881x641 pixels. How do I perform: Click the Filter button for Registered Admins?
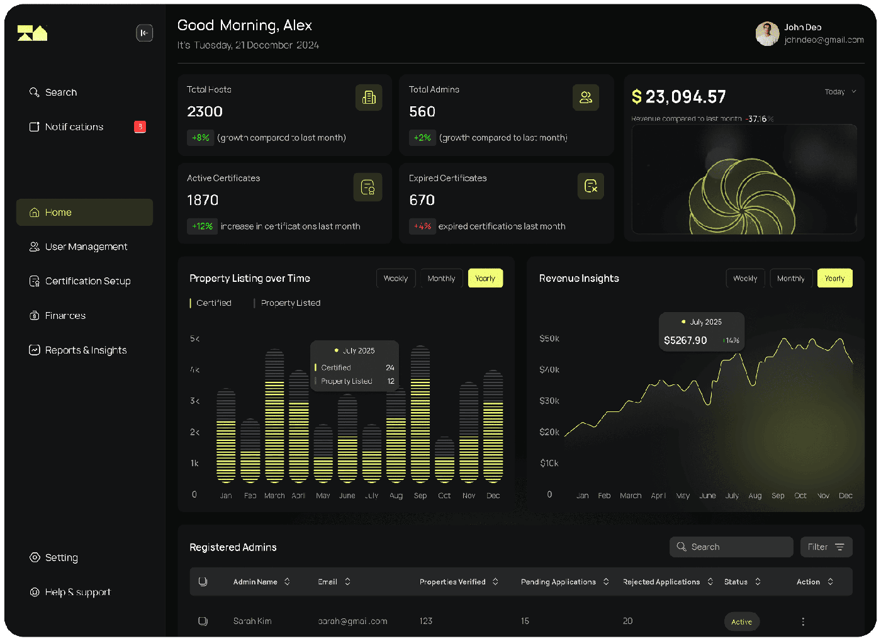click(x=826, y=547)
